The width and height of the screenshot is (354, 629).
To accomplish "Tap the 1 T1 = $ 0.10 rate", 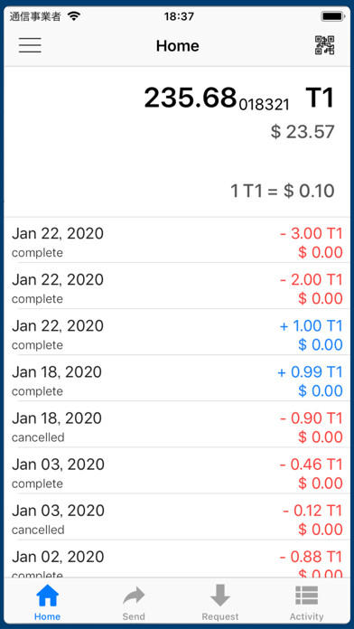I will coord(283,191).
